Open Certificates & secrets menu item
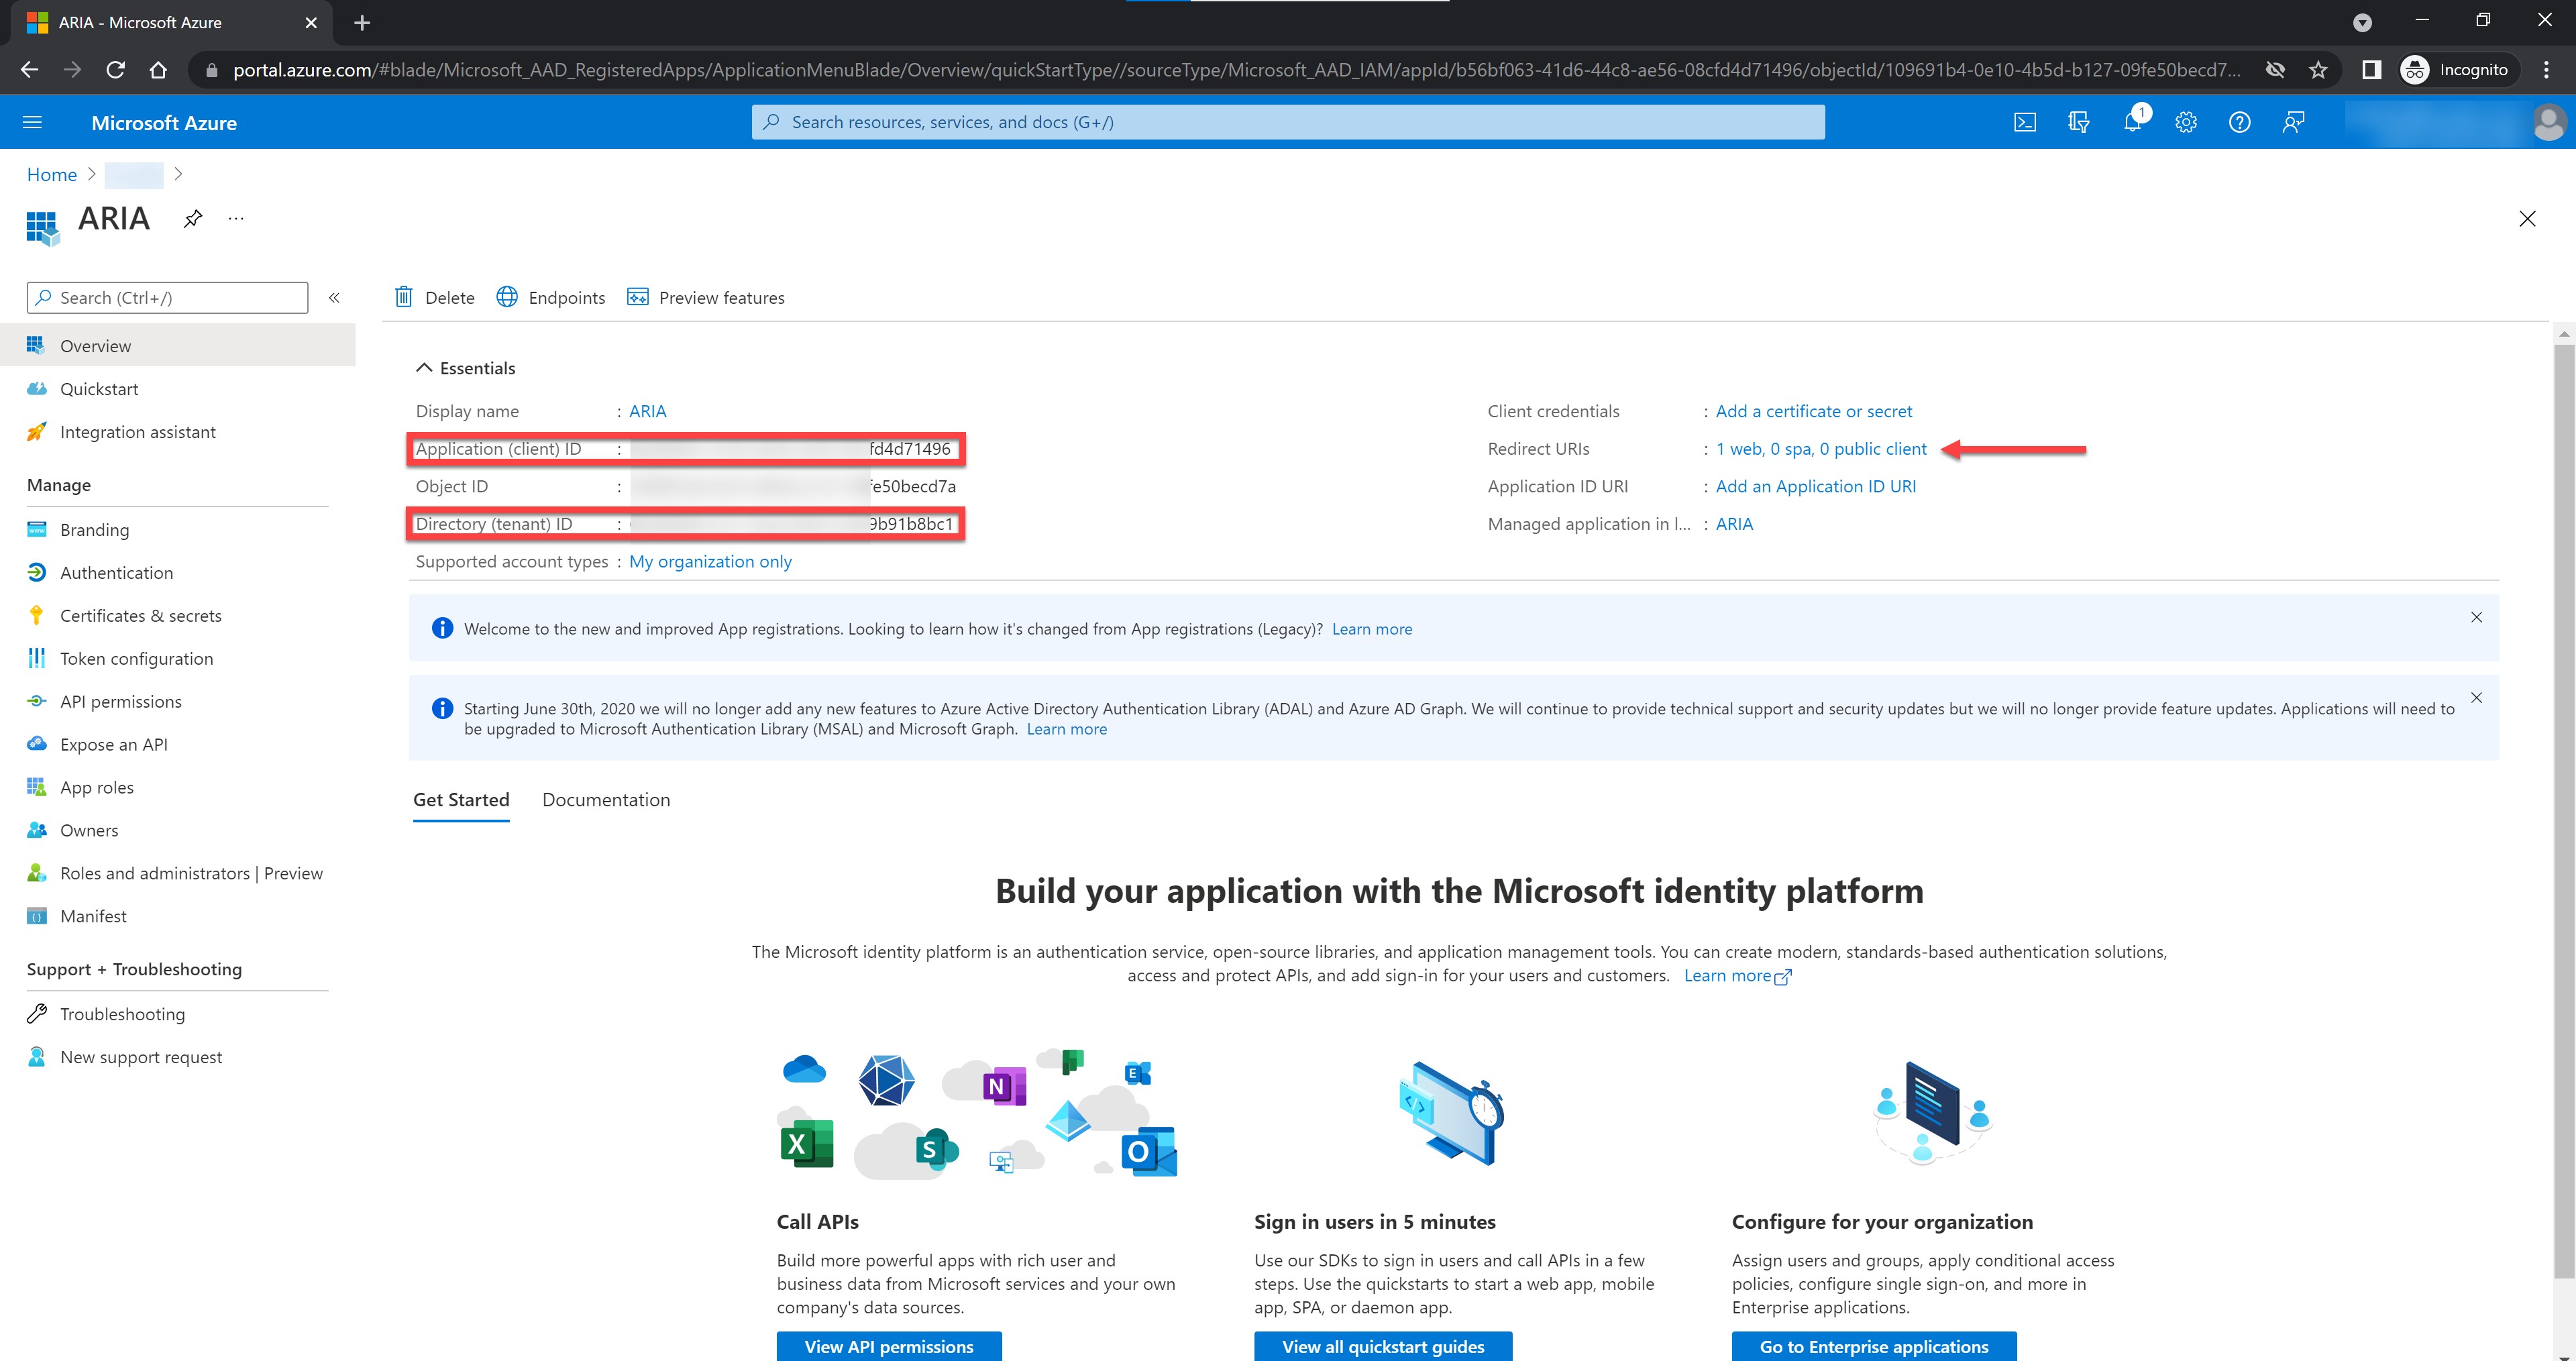The image size is (2576, 1361). 140,616
